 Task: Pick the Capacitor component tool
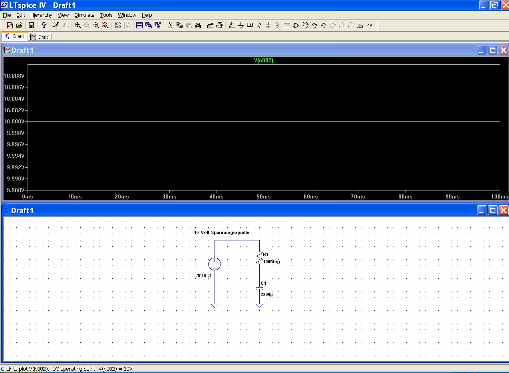[x=268, y=26]
